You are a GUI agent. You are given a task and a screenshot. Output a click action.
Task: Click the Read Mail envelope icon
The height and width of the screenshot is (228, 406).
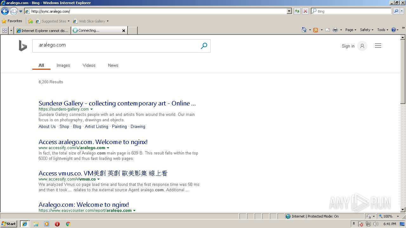[328, 30]
